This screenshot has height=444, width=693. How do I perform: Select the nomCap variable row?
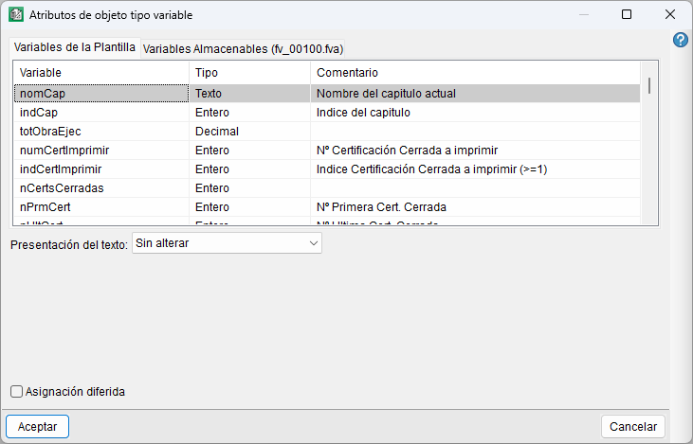(x=327, y=94)
